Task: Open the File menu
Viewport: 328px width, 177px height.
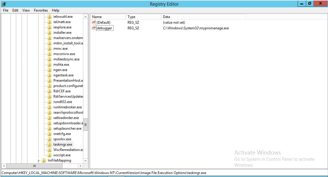Action: pyautogui.click(x=6, y=10)
